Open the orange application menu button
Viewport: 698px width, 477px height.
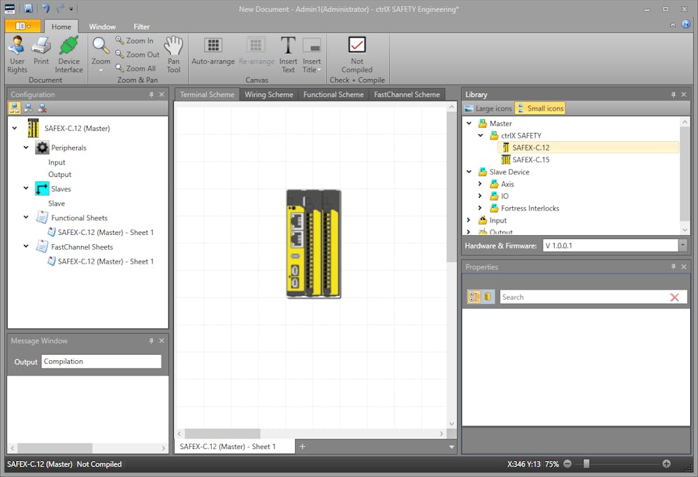pos(22,27)
